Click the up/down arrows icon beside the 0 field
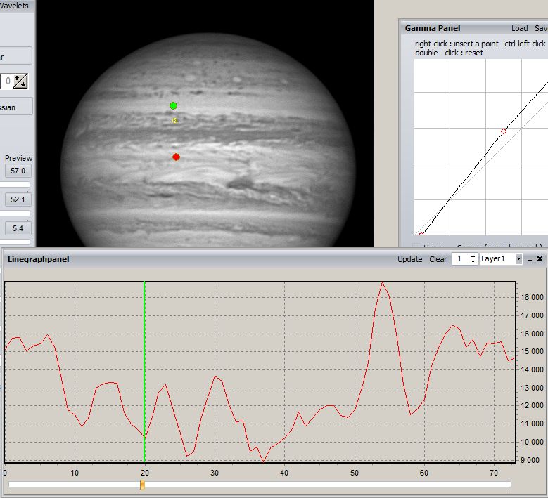The image size is (548, 498). click(x=20, y=81)
